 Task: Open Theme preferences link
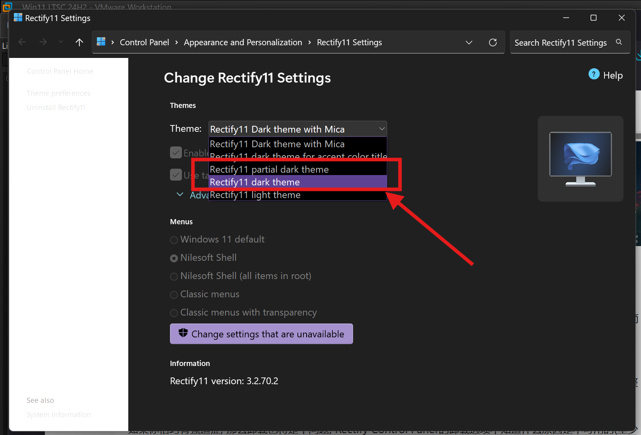(58, 93)
